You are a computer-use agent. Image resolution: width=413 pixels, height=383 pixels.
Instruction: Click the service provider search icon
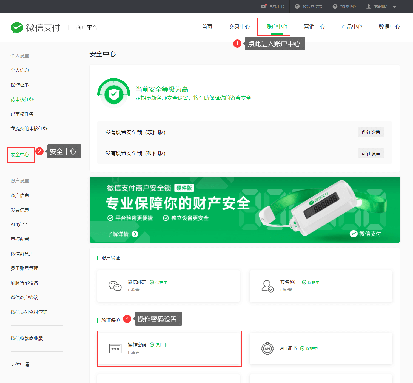click(x=297, y=6)
